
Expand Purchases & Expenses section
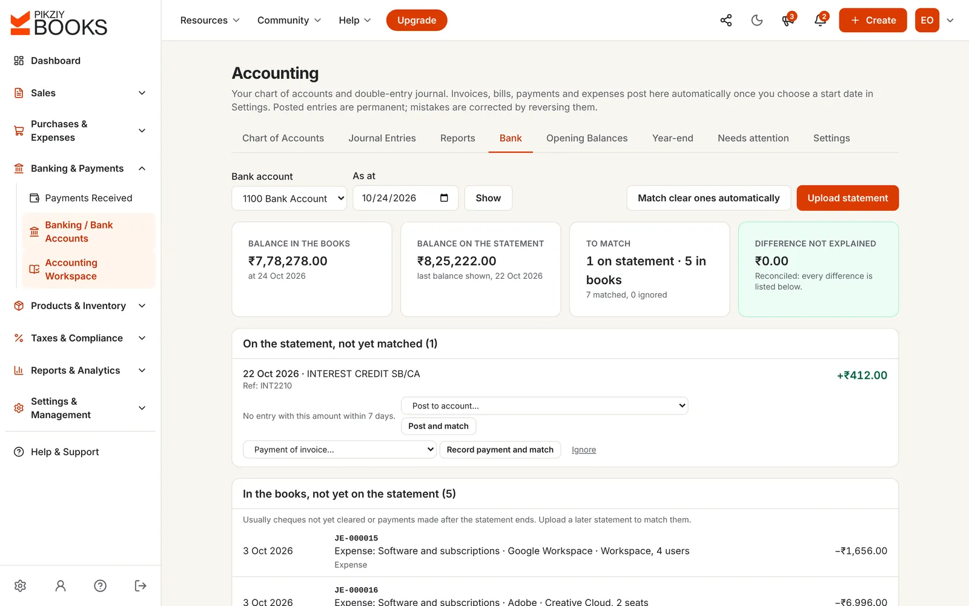81,131
